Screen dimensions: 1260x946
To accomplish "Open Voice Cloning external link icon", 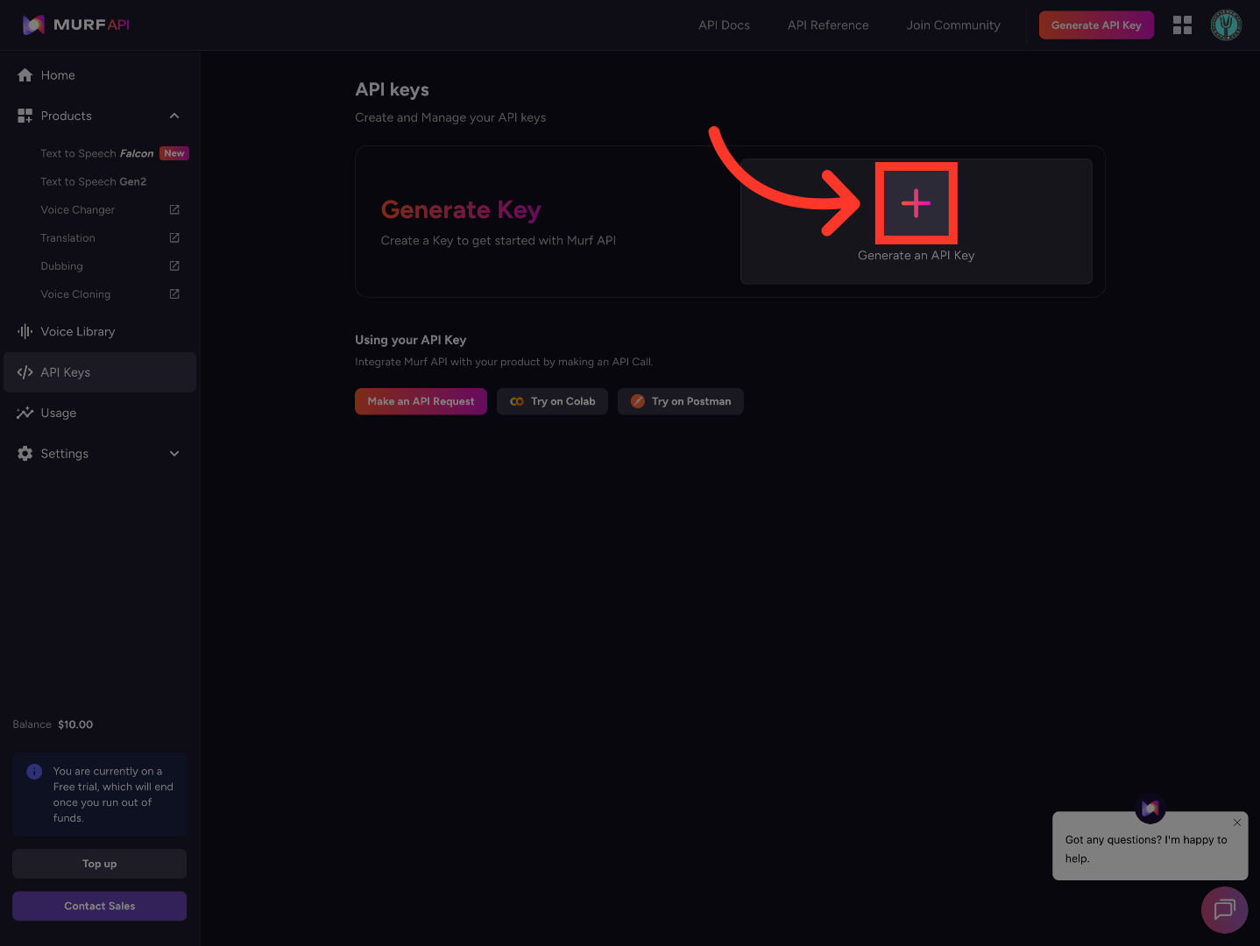I will pos(174,293).
